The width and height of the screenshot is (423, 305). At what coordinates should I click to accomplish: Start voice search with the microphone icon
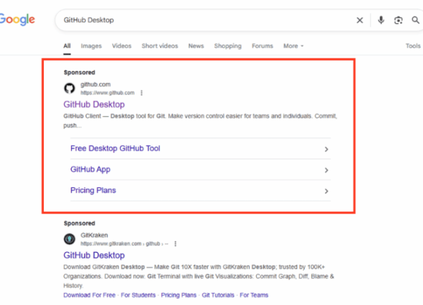(x=381, y=20)
